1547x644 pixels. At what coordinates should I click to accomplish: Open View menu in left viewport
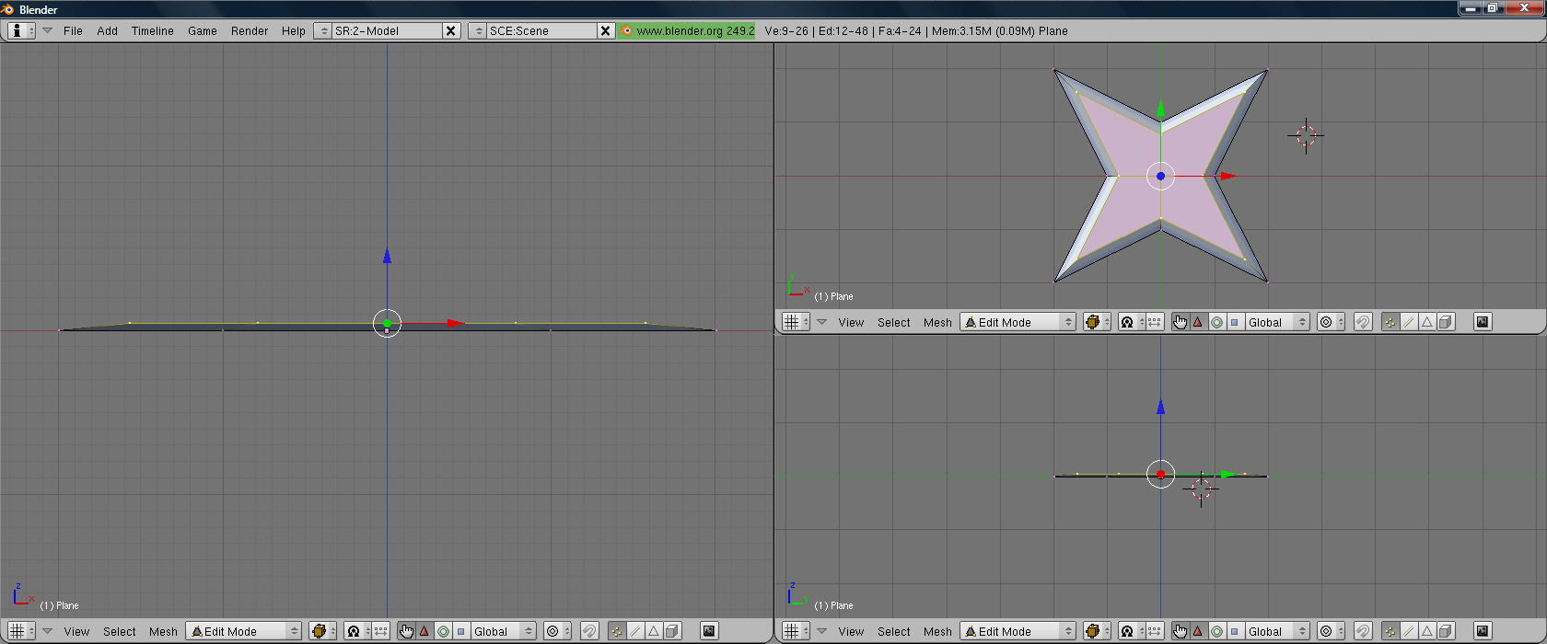(x=76, y=631)
